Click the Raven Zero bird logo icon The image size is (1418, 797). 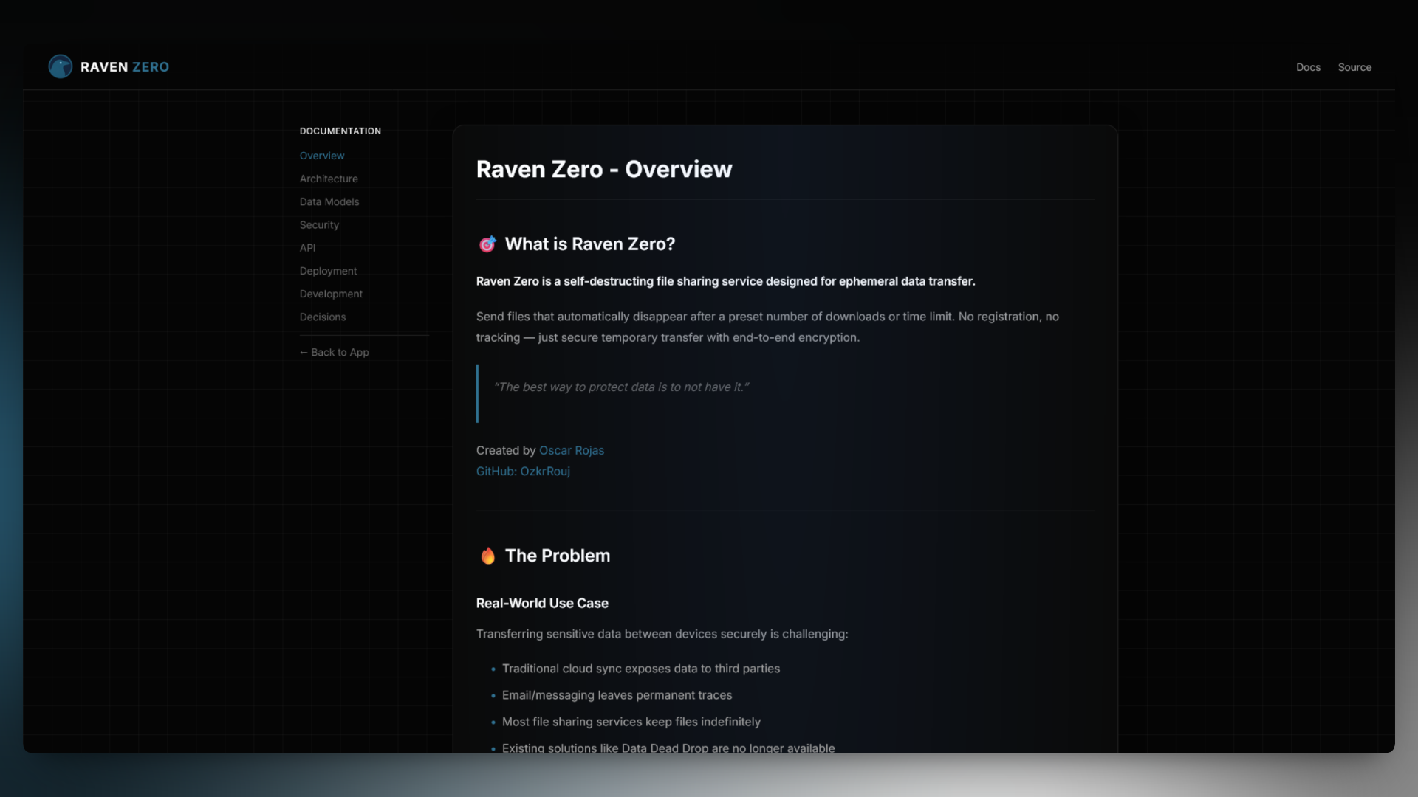pyautogui.click(x=61, y=66)
